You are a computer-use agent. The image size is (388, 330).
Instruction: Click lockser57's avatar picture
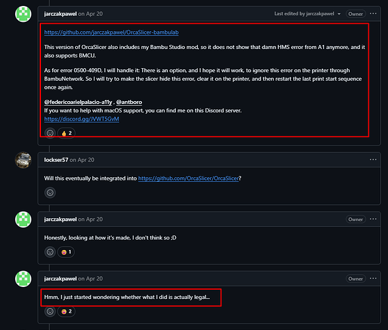click(23, 160)
